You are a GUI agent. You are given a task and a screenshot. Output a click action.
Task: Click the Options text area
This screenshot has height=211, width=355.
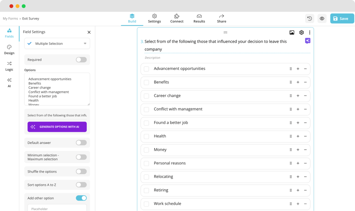tap(57, 89)
